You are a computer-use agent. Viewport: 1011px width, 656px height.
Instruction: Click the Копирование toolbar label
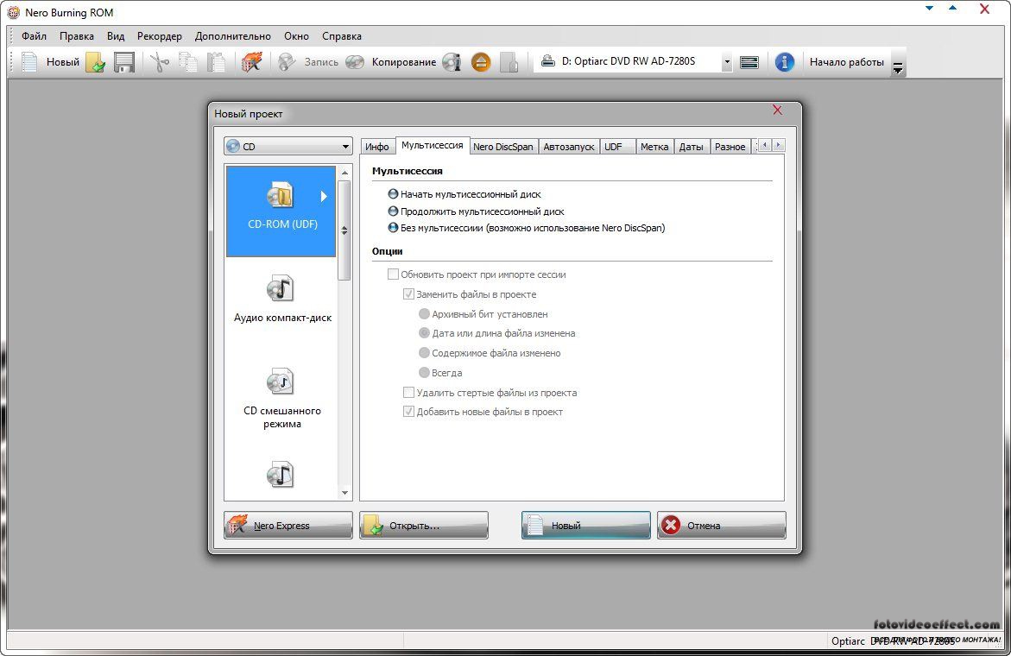[404, 62]
